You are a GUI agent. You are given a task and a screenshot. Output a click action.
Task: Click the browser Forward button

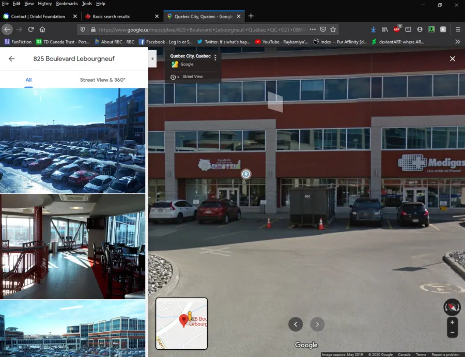(x=19, y=29)
